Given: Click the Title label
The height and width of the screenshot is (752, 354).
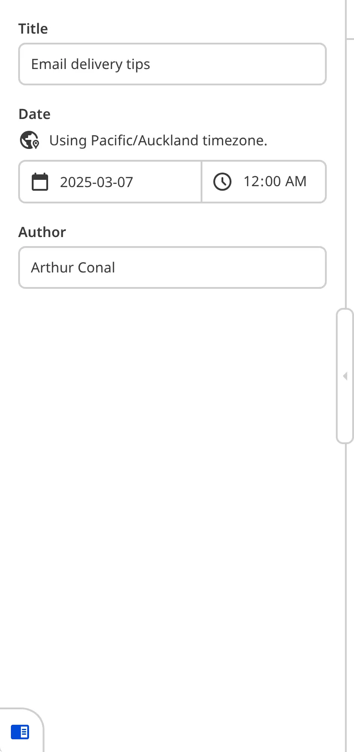Looking at the screenshot, I should coord(33,29).
